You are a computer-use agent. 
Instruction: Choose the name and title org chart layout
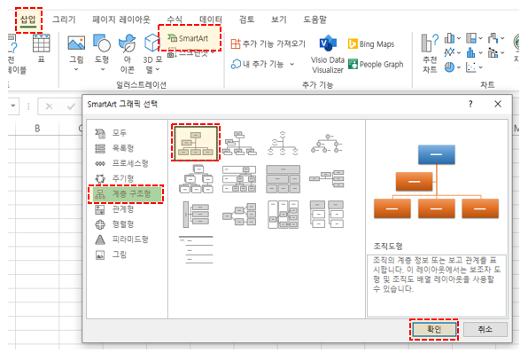pyautogui.click(x=239, y=143)
